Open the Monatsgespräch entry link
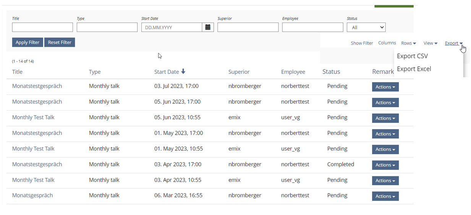 [32, 195]
